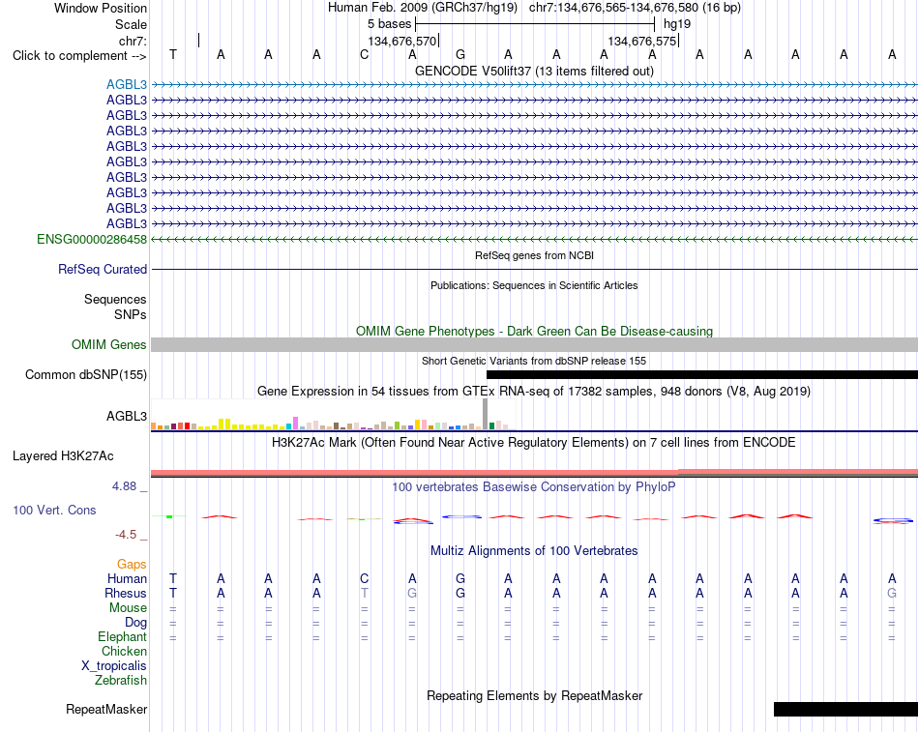The image size is (919, 732).
Task: Select the OMIM Genes track label
Action: [108, 344]
